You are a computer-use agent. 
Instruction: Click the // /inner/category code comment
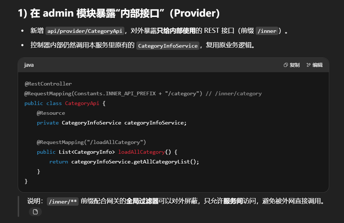coord(234,93)
